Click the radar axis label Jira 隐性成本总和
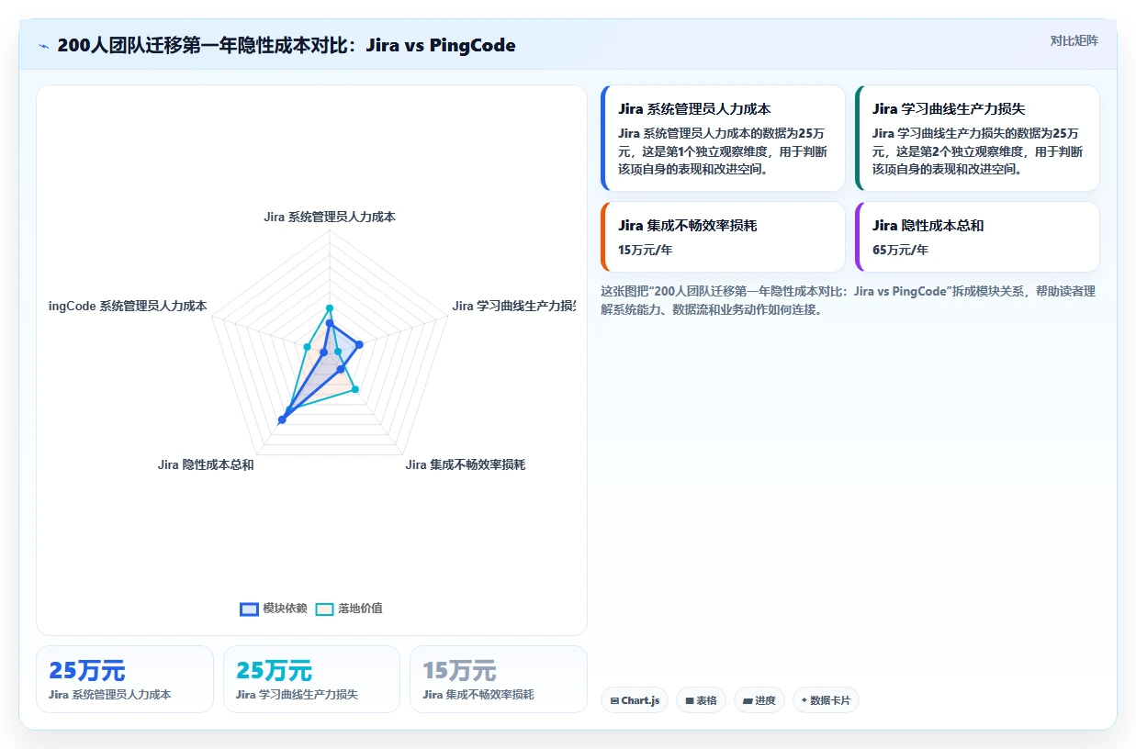Image resolution: width=1136 pixels, height=749 pixels. 206,464
